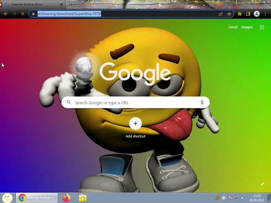This screenshot has width=271, height=203.
Task: Go back to the previous page
Action: click(x=6, y=14)
